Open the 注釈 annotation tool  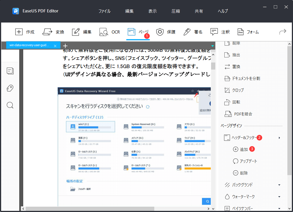(x=220, y=32)
